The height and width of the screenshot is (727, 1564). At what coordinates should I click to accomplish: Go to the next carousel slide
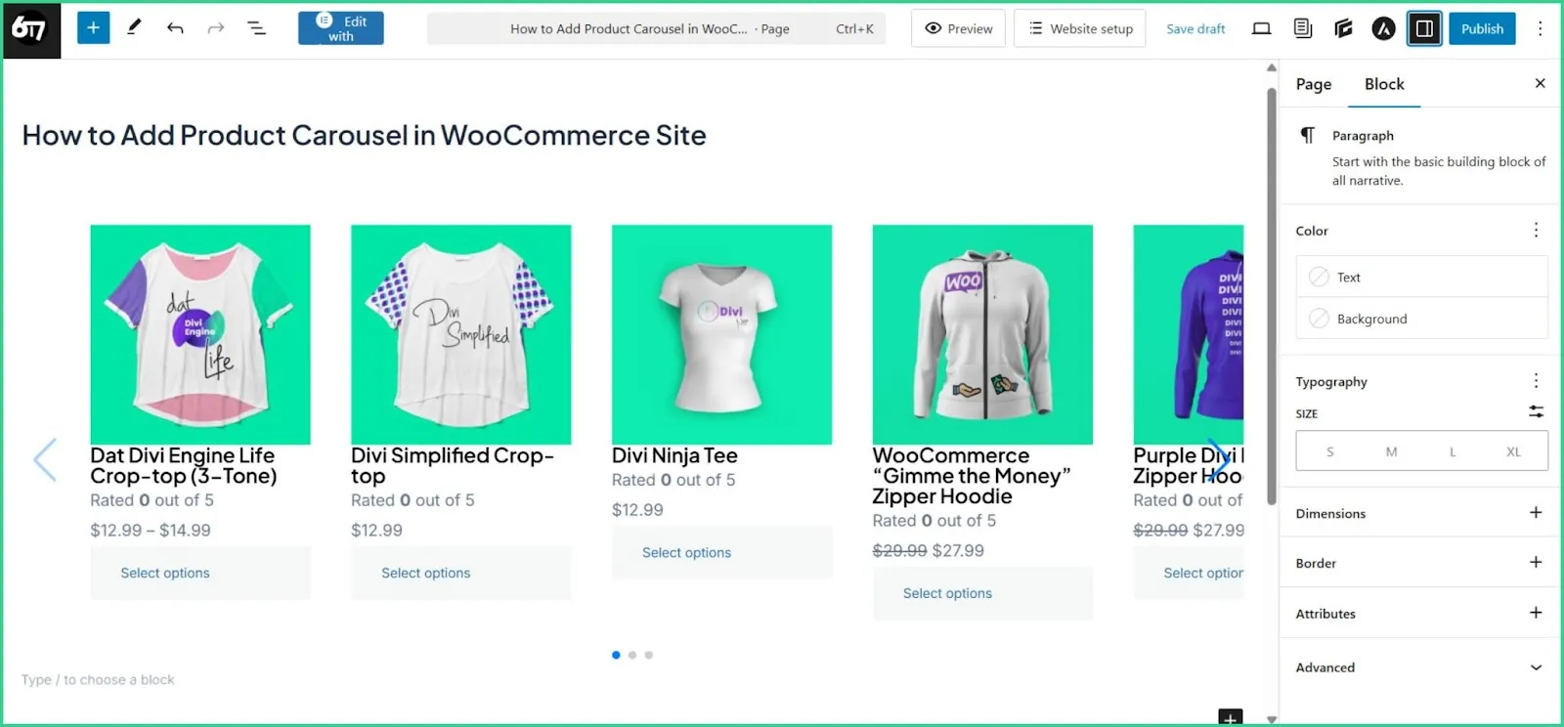(1218, 459)
